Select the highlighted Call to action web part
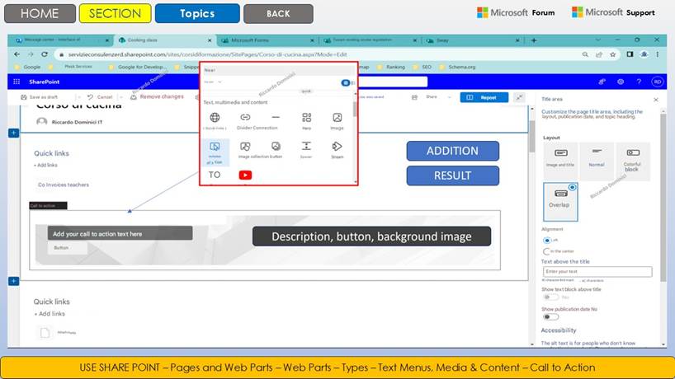The image size is (675, 379). pyautogui.click(x=215, y=152)
